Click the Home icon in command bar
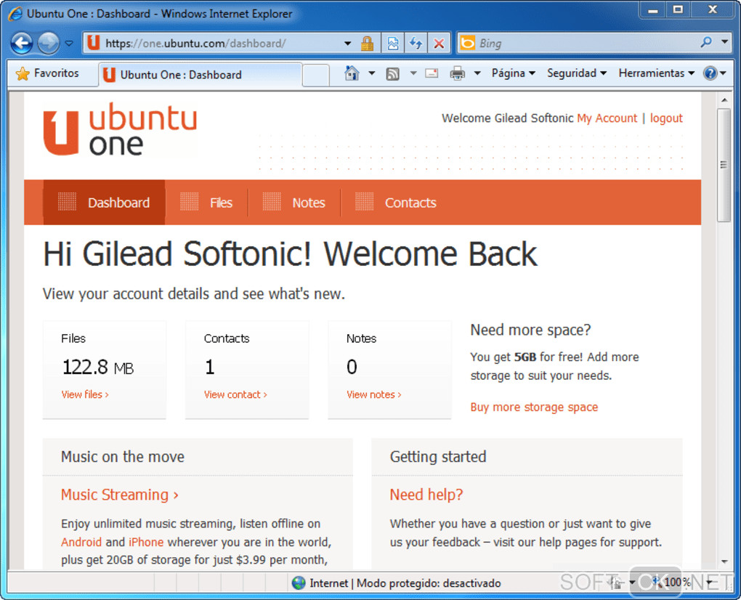Image resolution: width=741 pixels, height=600 pixels. [x=352, y=73]
